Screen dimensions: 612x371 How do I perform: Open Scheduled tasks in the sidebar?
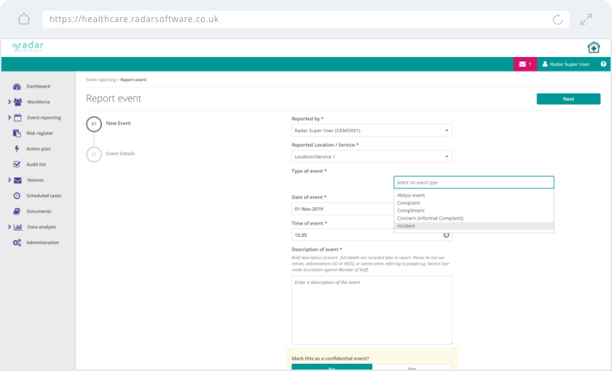point(44,195)
